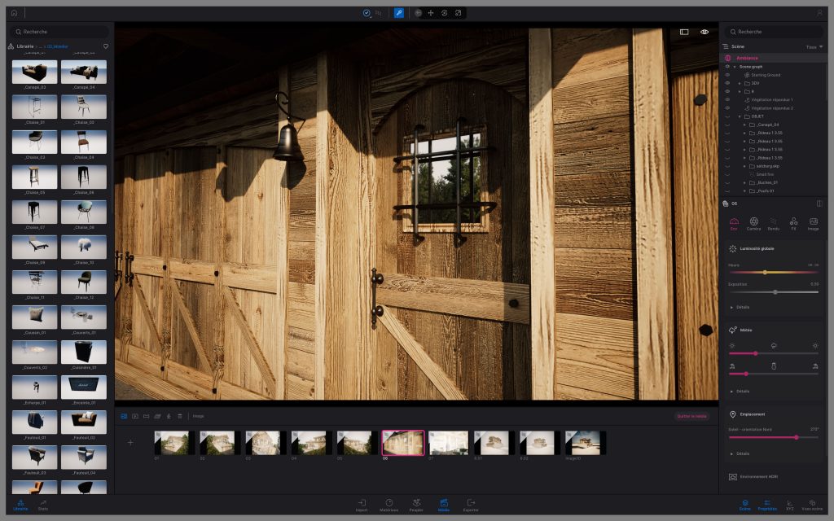Adjust the Exposition slider
Image resolution: width=834 pixels, height=521 pixels.
pyautogui.click(x=775, y=291)
